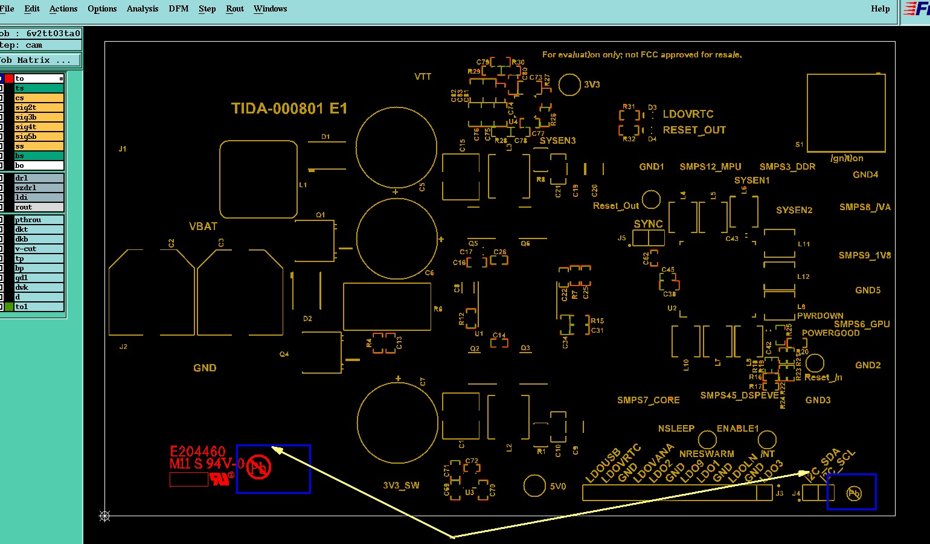Open the Help menu
The width and height of the screenshot is (930, 544).
[880, 8]
